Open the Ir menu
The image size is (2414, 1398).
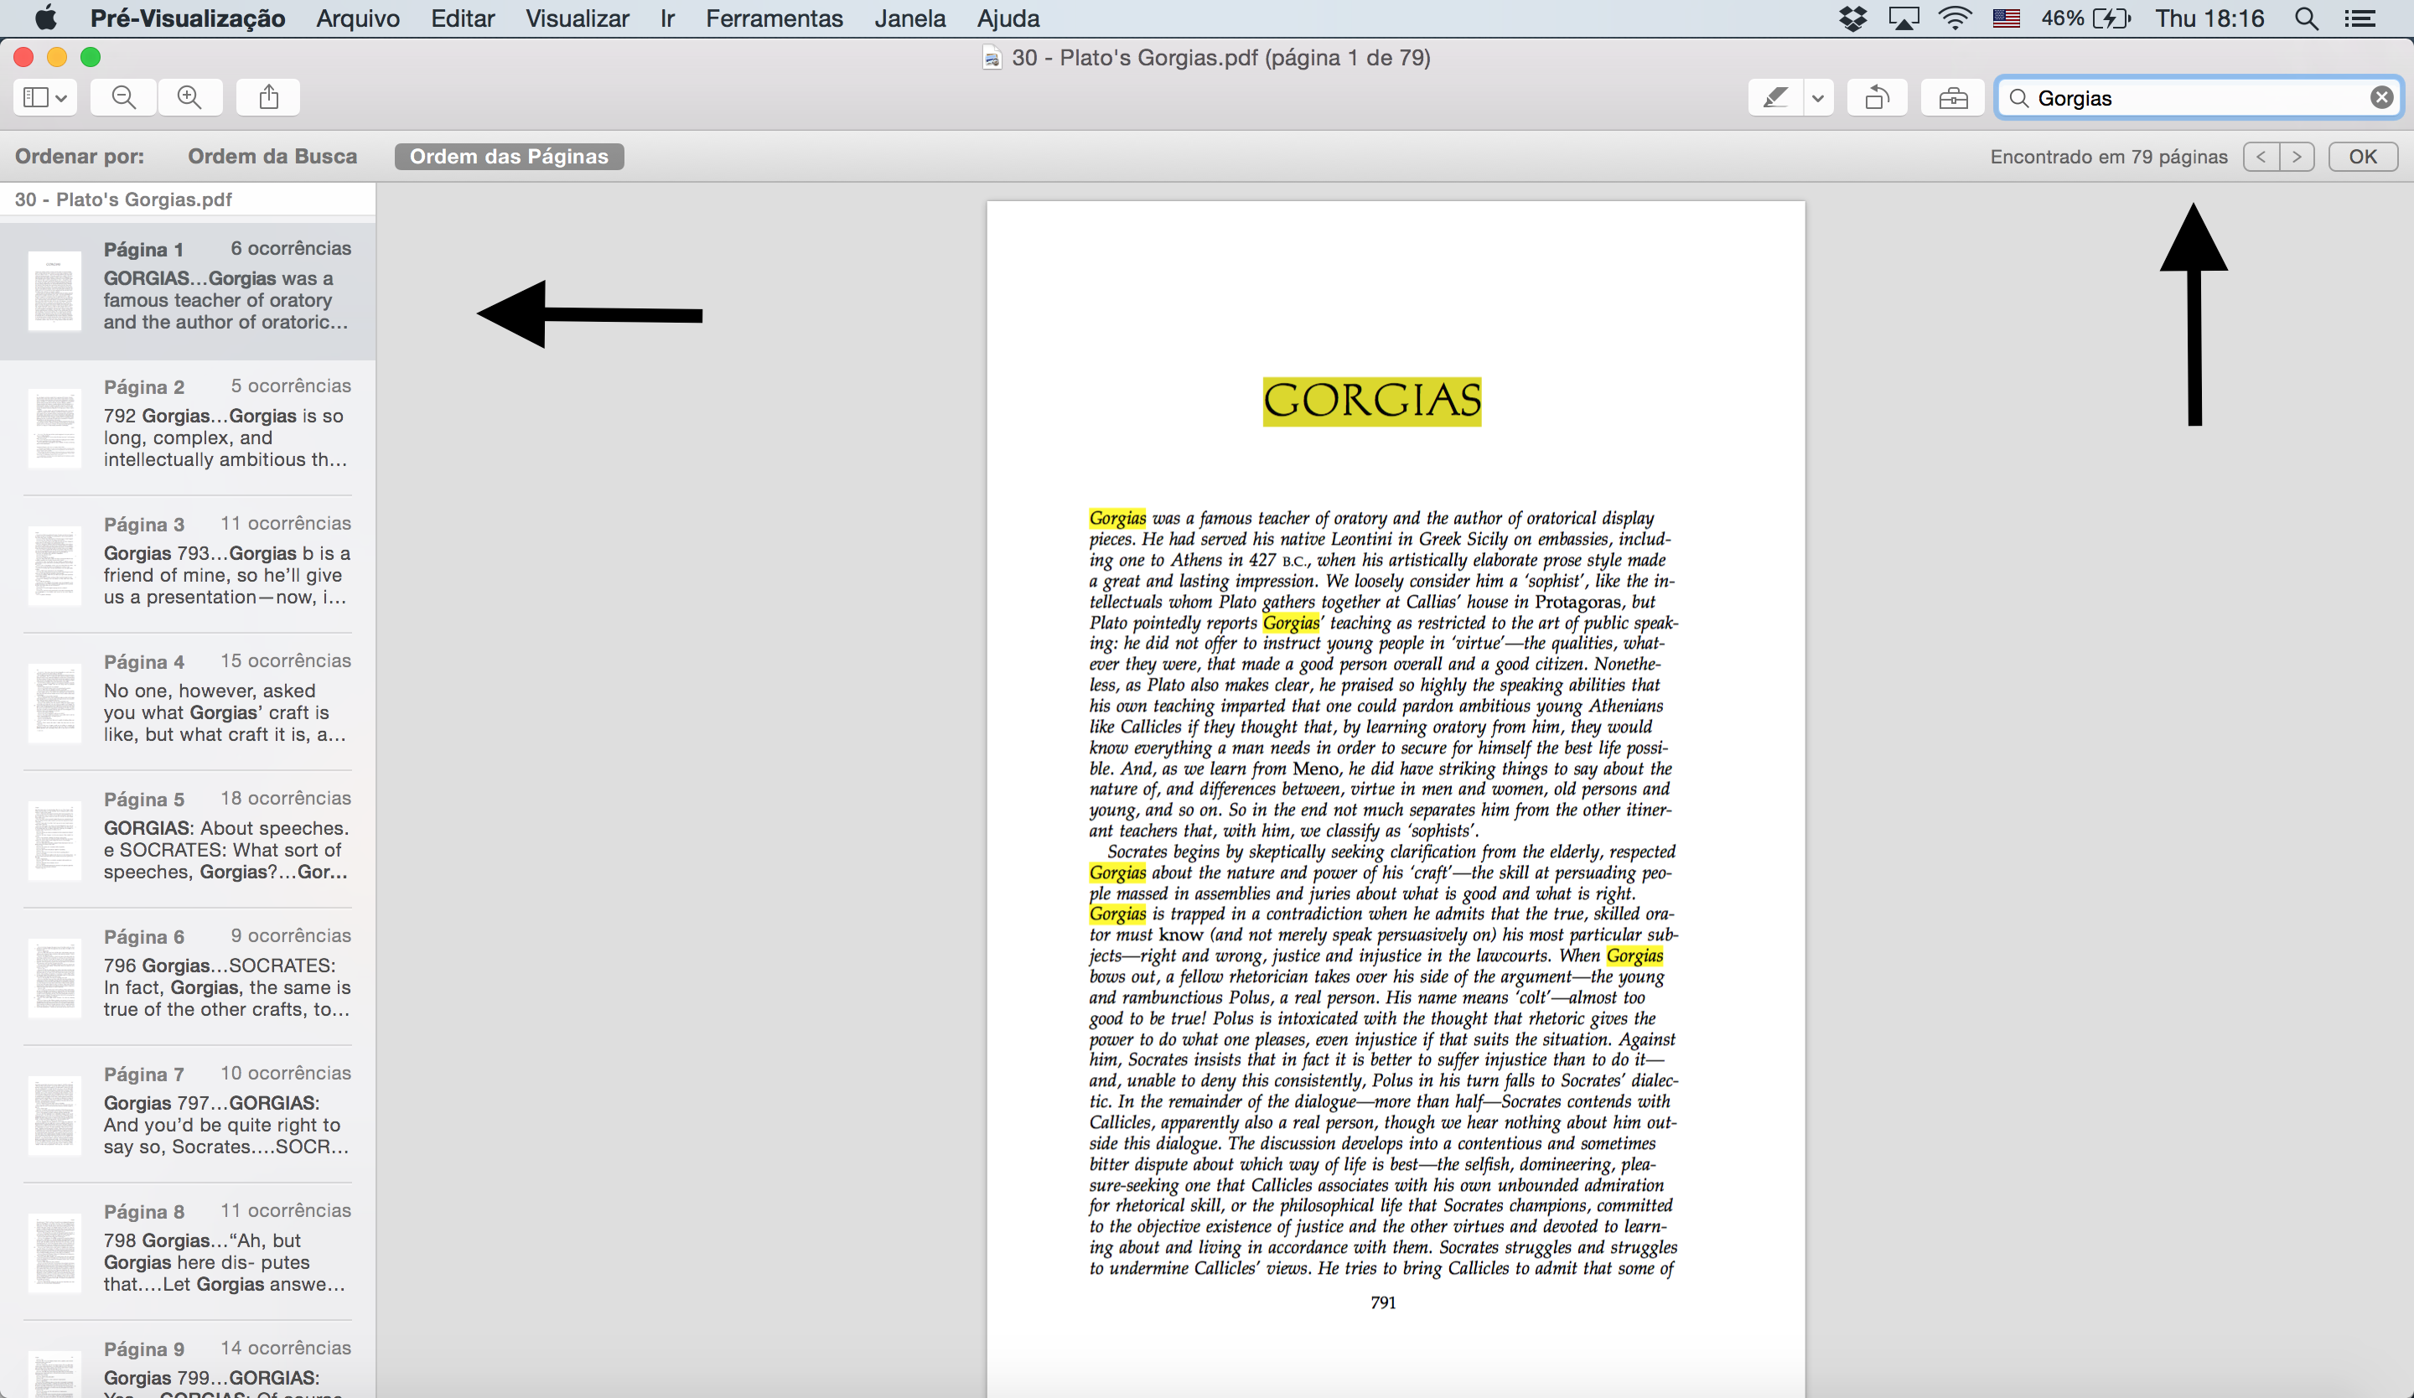(668, 18)
